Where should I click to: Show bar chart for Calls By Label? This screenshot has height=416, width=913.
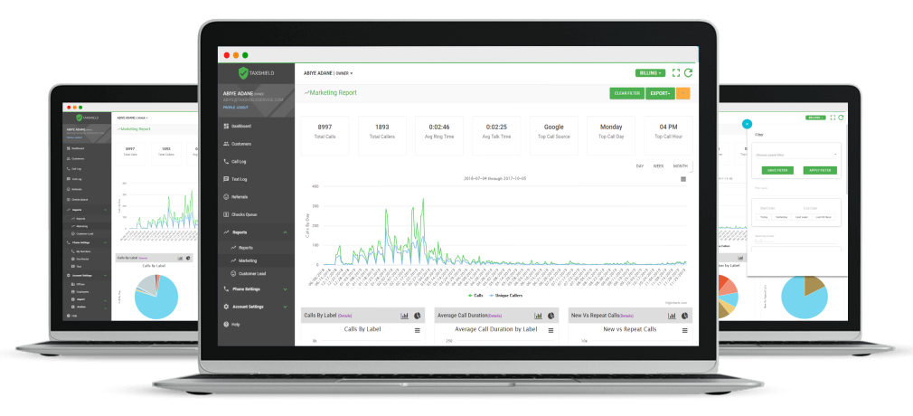click(404, 316)
